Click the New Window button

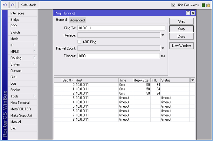coord(181,46)
